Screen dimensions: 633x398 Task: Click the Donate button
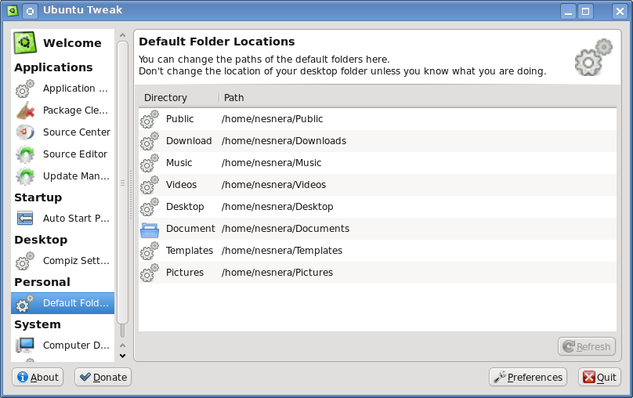pyautogui.click(x=103, y=377)
